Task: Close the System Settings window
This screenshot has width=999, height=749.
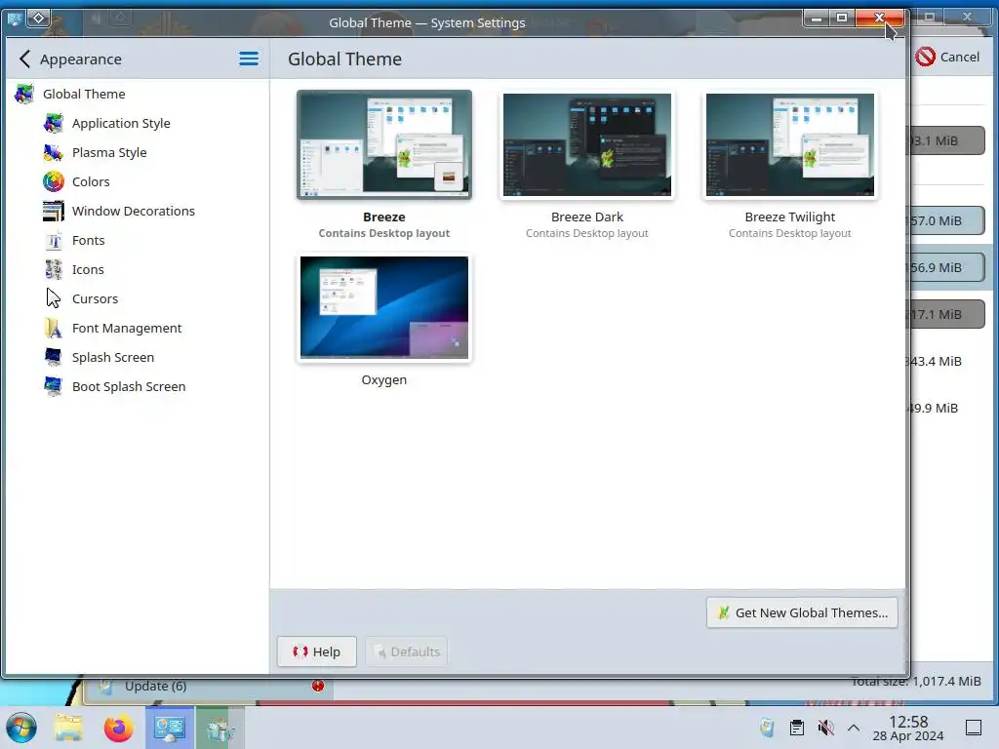Action: [x=879, y=18]
